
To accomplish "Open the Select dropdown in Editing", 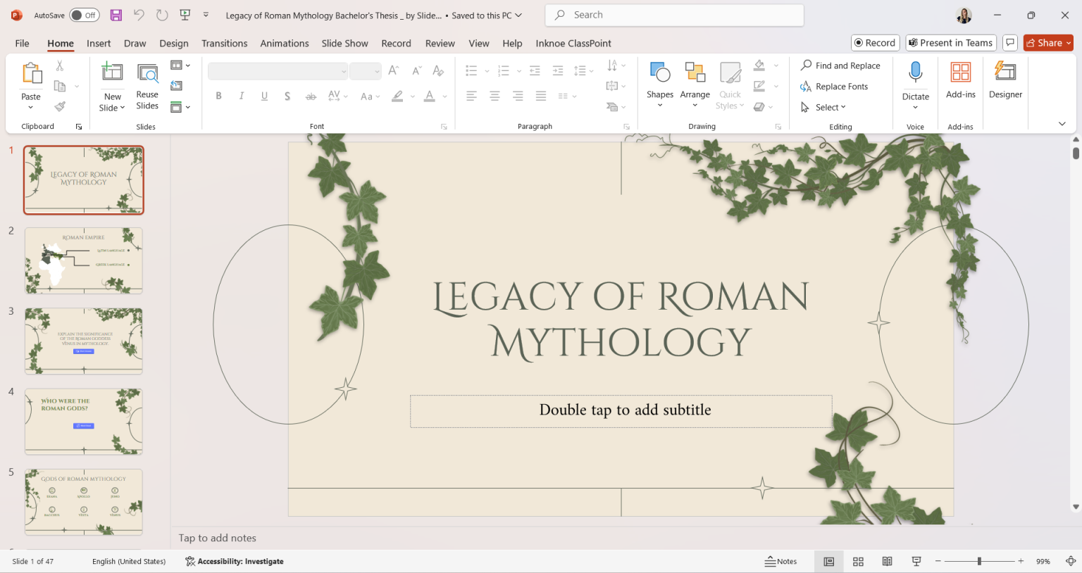I will (x=831, y=107).
